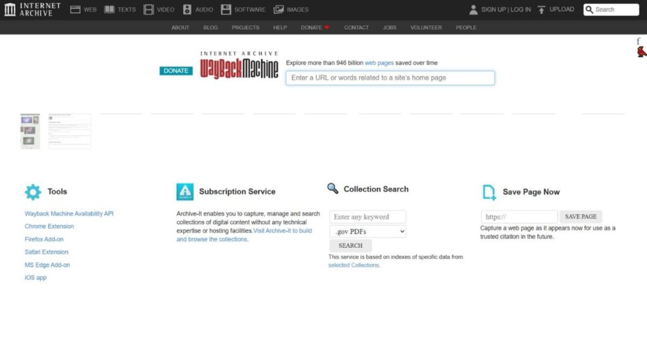Follow the Visit Archive-It link
The height and width of the screenshot is (339, 647).
245,235
